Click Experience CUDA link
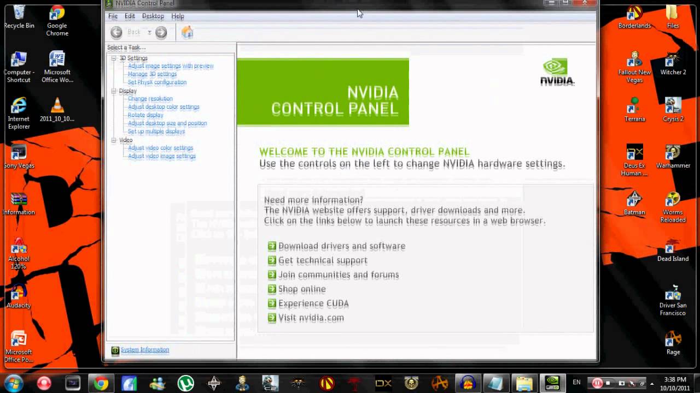The height and width of the screenshot is (393, 700). click(x=313, y=303)
